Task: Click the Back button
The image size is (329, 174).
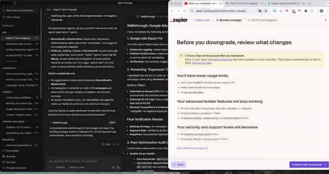Action: pos(178,165)
